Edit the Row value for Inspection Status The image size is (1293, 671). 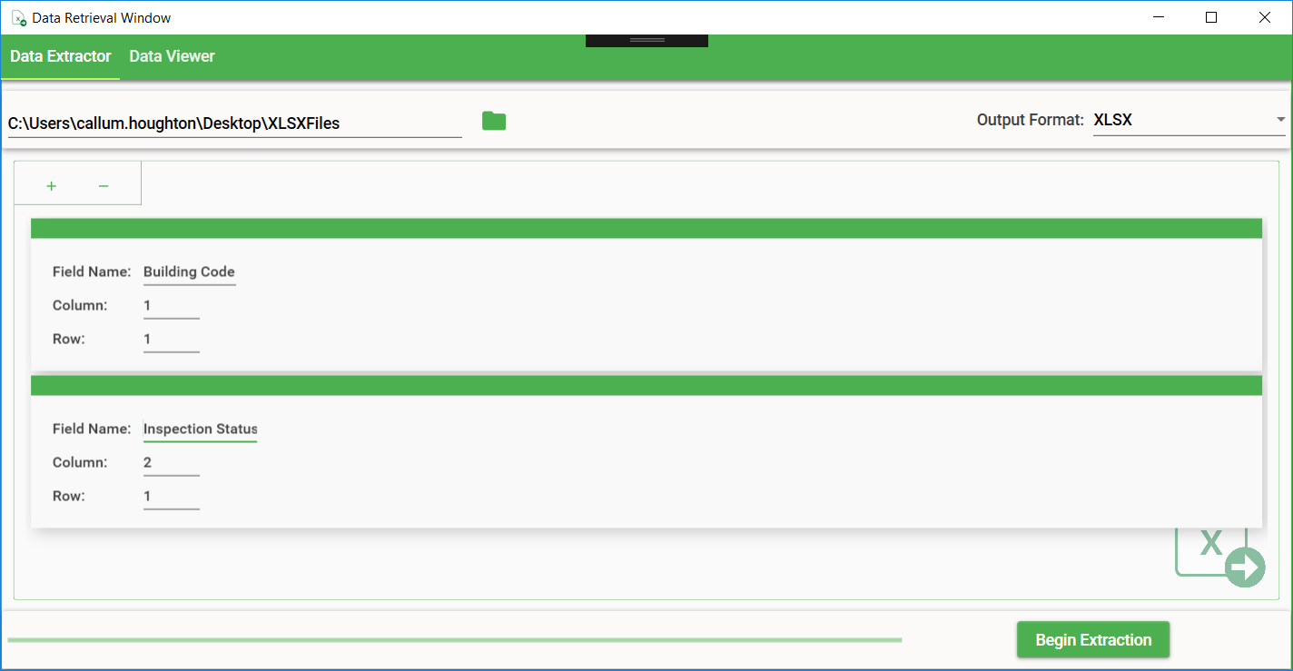coord(172,497)
